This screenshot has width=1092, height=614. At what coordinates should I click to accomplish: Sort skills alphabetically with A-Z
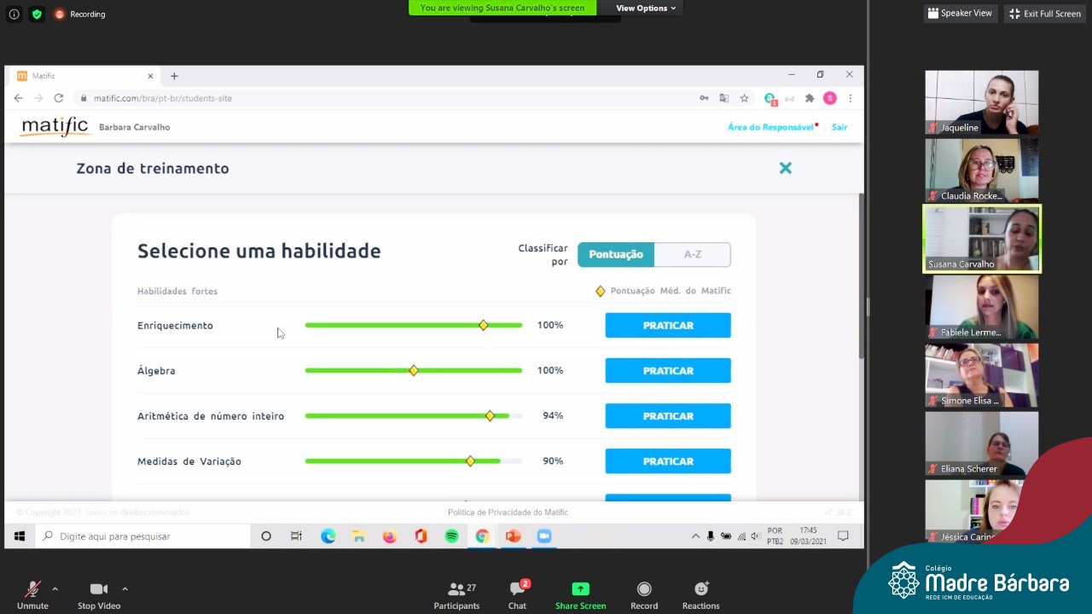692,254
